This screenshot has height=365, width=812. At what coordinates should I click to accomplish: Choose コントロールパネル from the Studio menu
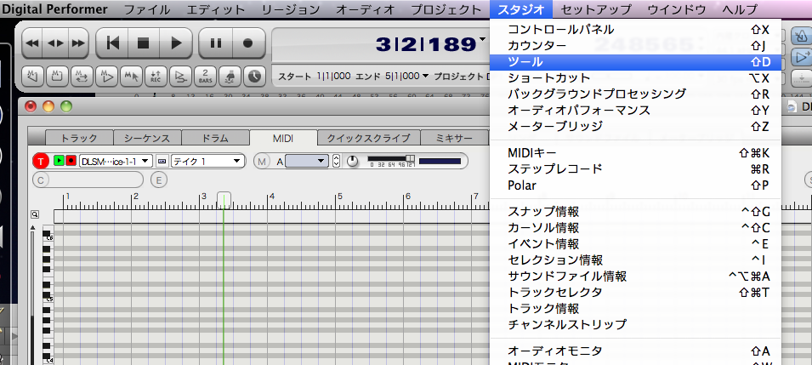635,30
